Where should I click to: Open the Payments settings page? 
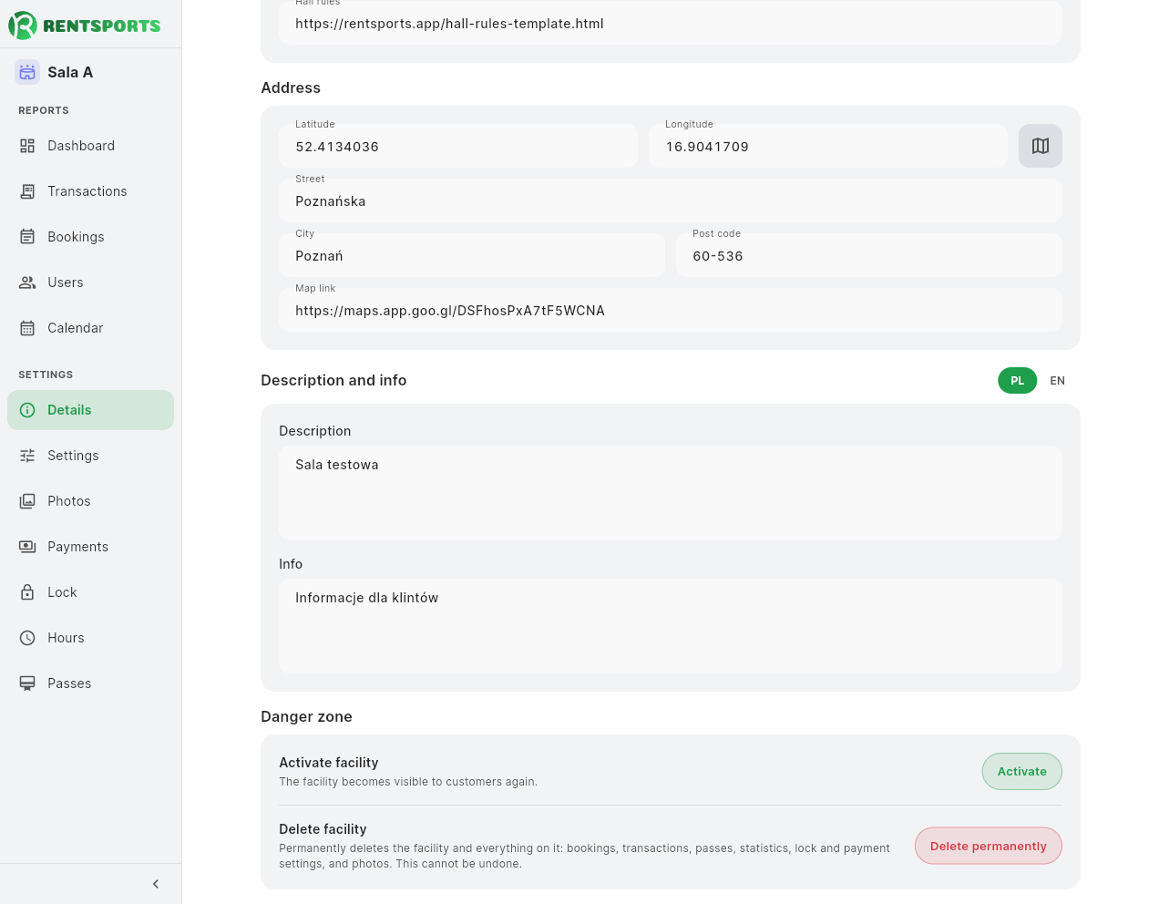click(90, 547)
